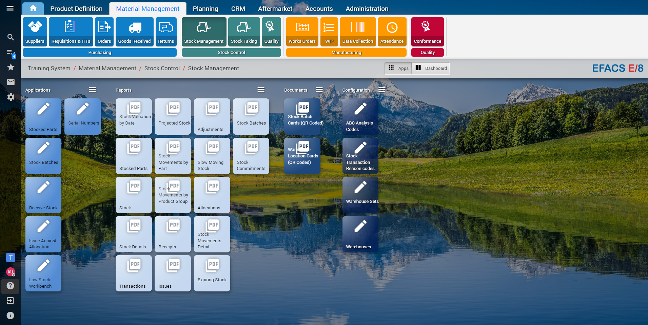Open mail notifications in the left sidebar
The width and height of the screenshot is (648, 325).
point(11,82)
